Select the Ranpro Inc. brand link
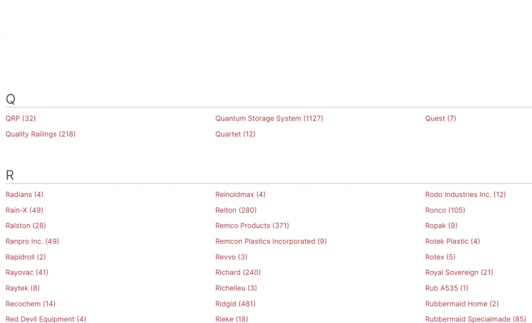The width and height of the screenshot is (532, 323). [32, 241]
